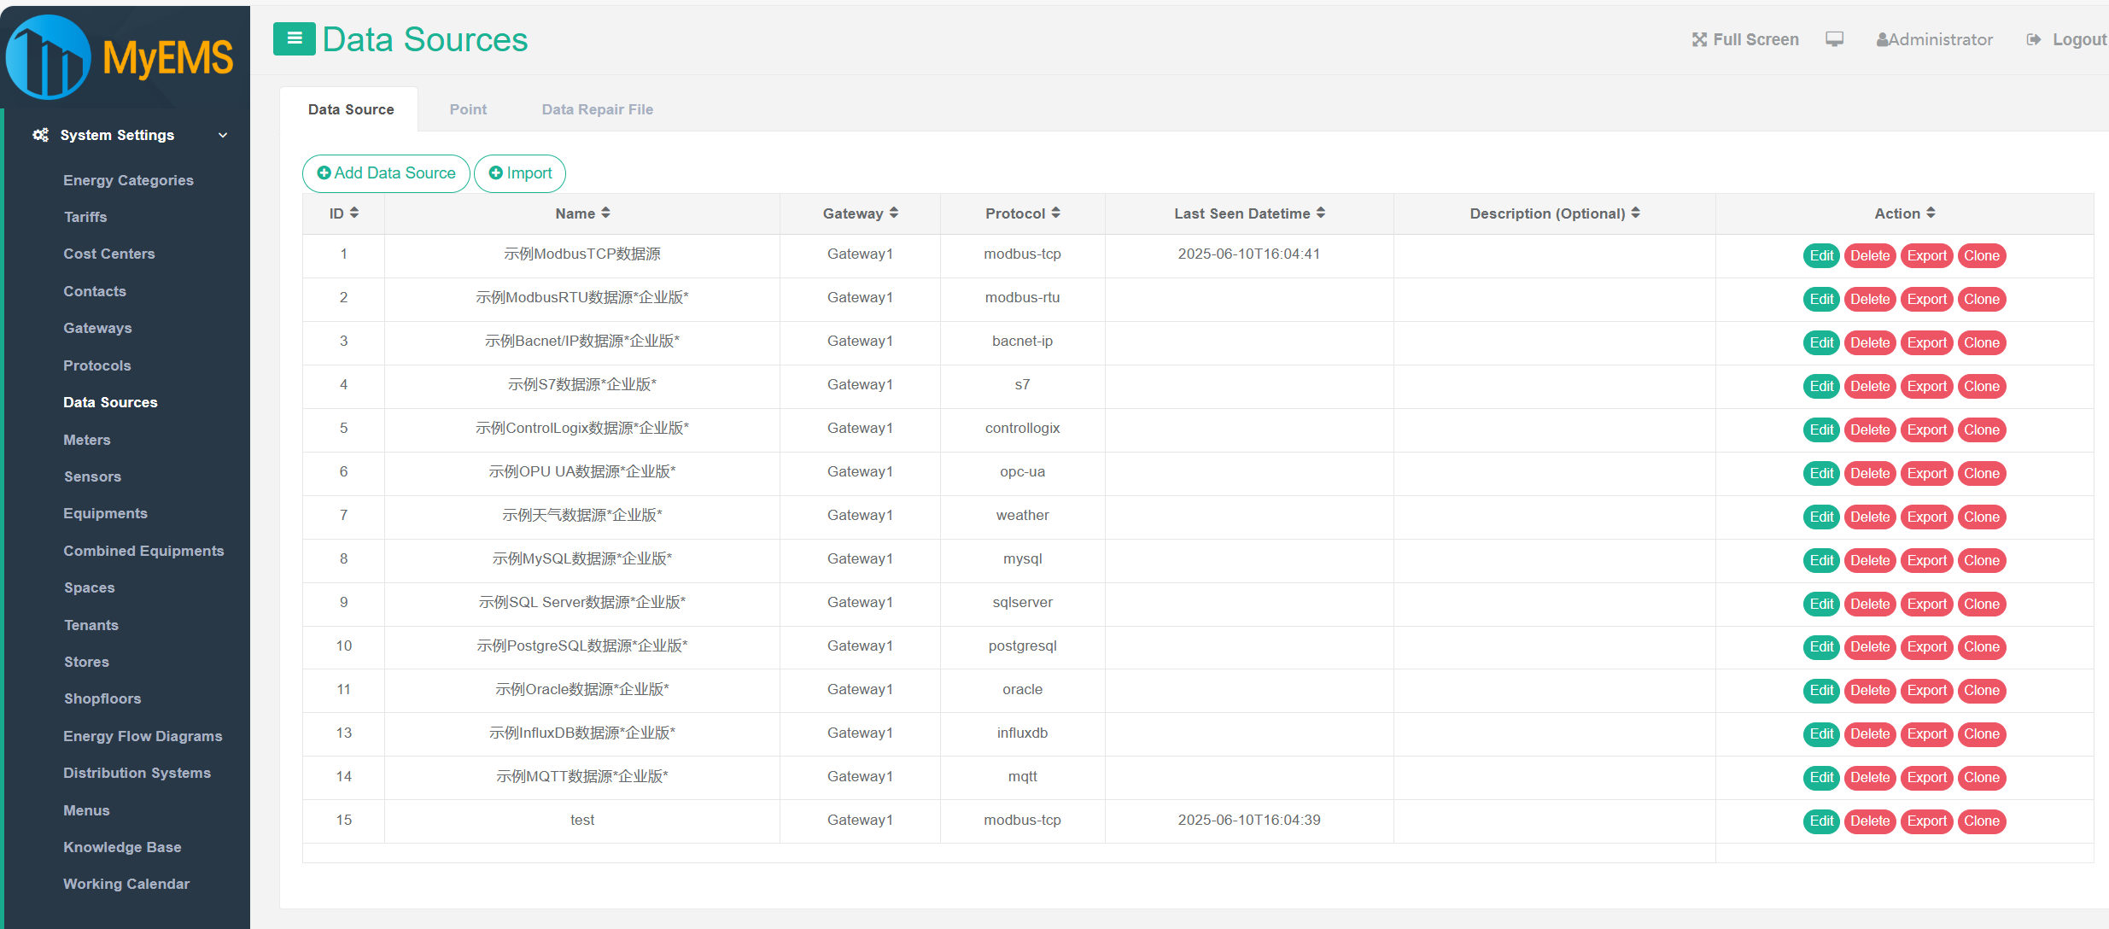The width and height of the screenshot is (2109, 929).
Task: Switch to the Point tab
Action: 468,109
